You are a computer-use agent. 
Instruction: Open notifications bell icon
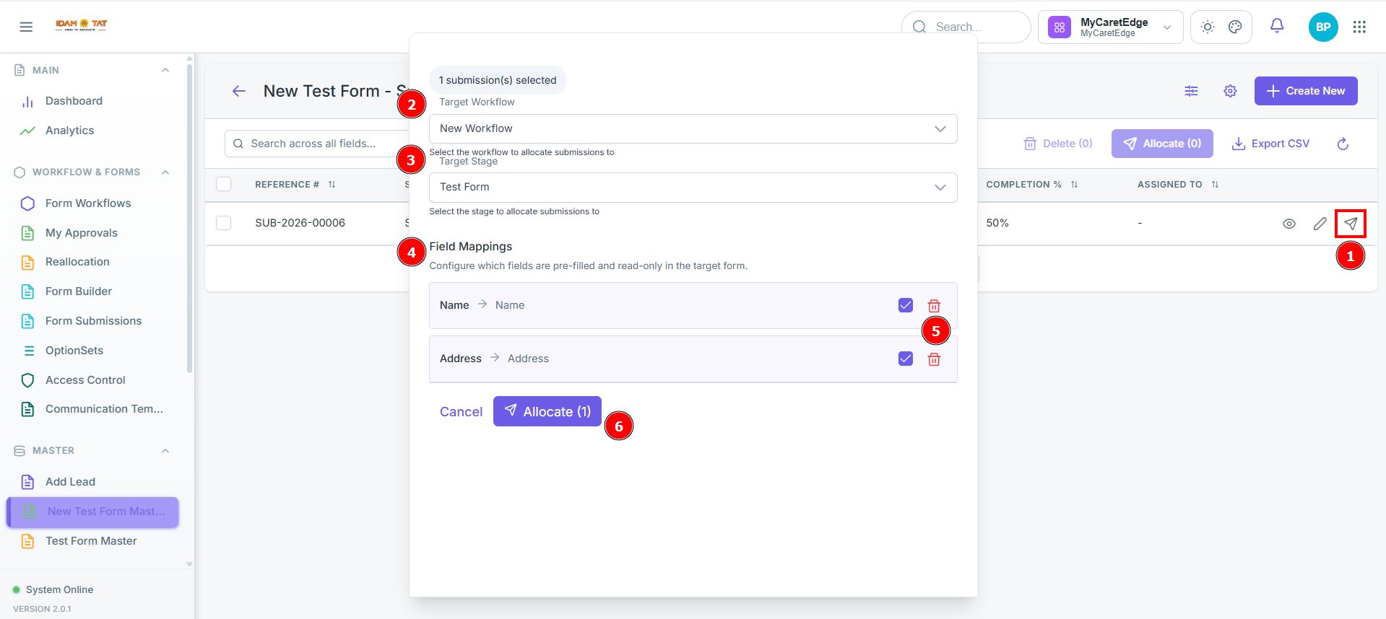pos(1277,26)
